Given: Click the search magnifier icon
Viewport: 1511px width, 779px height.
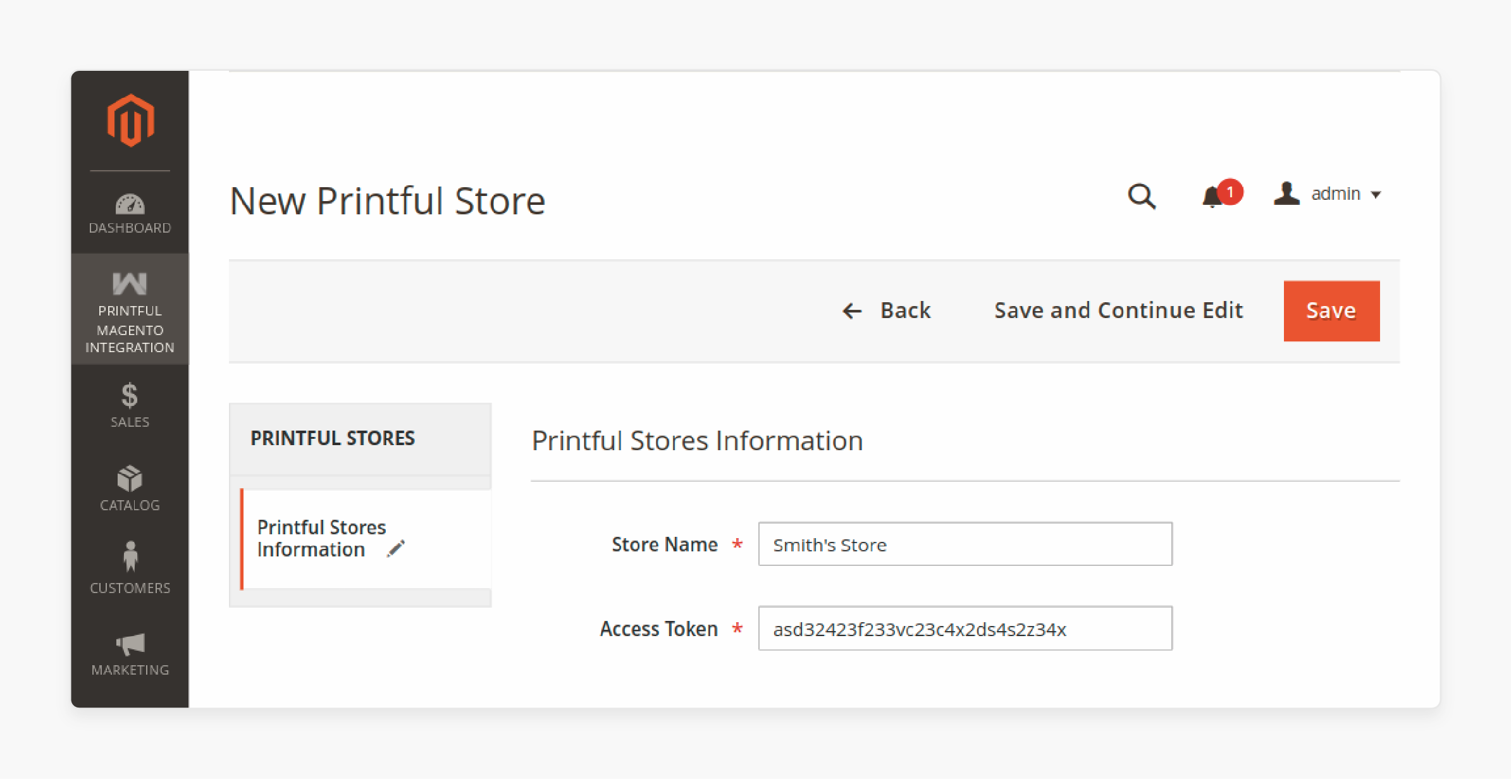Looking at the screenshot, I should 1142,197.
